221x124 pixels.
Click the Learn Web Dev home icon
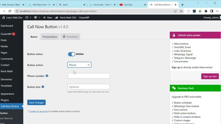coord(4,18)
